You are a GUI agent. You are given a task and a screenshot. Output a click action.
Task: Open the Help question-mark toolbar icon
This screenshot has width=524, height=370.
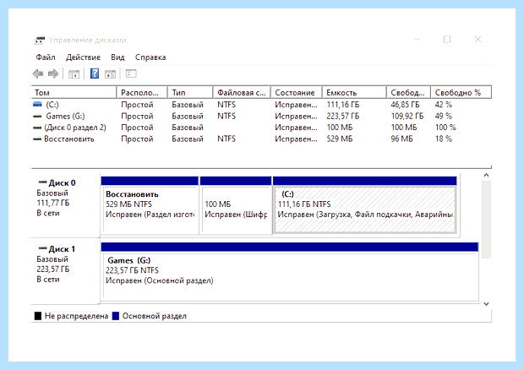tap(95, 73)
